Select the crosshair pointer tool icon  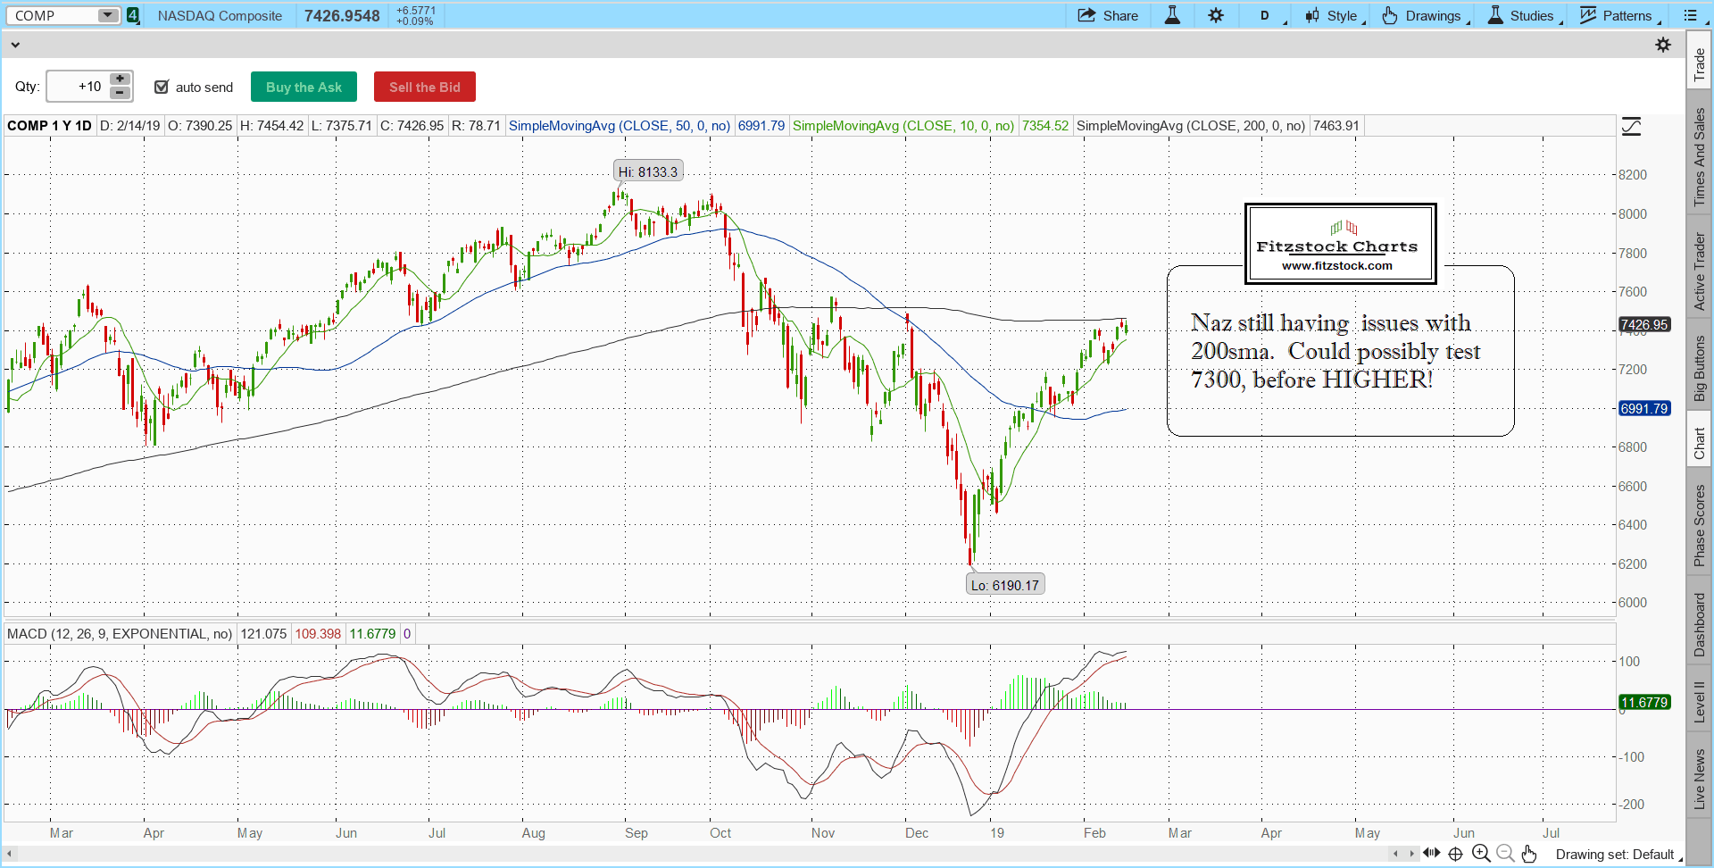pos(1455,854)
